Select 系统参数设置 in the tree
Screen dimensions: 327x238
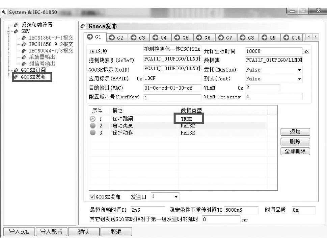[x=37, y=25]
